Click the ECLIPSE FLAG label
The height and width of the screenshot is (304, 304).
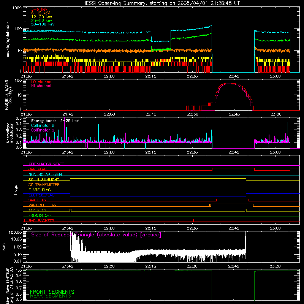41,195
